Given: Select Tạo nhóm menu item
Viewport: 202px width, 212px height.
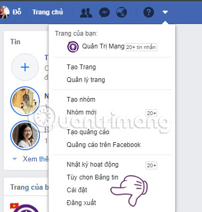Looking at the screenshot, I should [x=81, y=100].
